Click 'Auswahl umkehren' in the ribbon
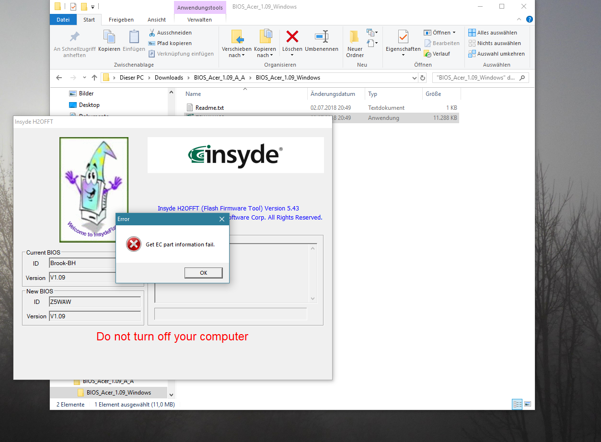This screenshot has height=442, width=601. (x=497, y=54)
